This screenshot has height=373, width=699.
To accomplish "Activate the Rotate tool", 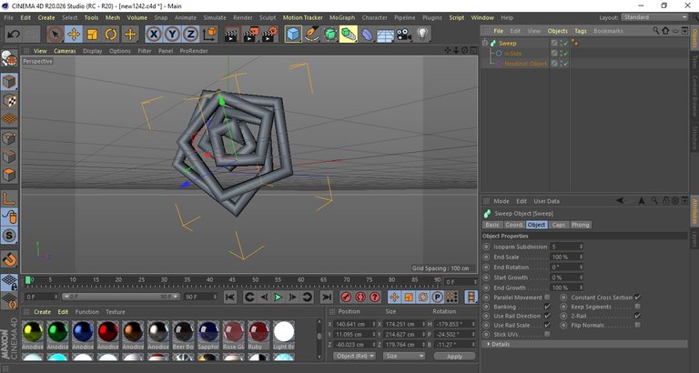I will click(x=110, y=35).
